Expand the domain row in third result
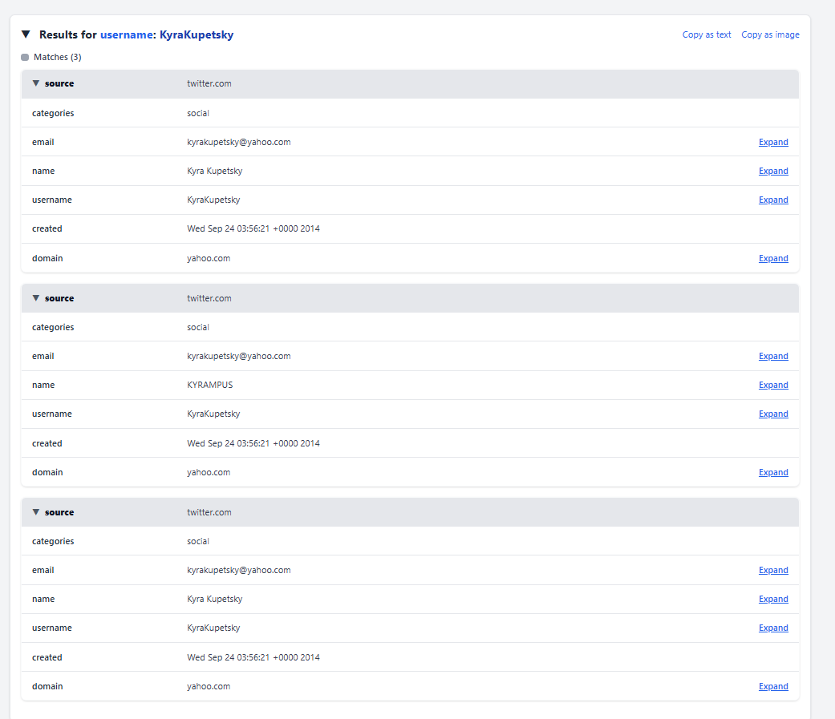 point(773,686)
